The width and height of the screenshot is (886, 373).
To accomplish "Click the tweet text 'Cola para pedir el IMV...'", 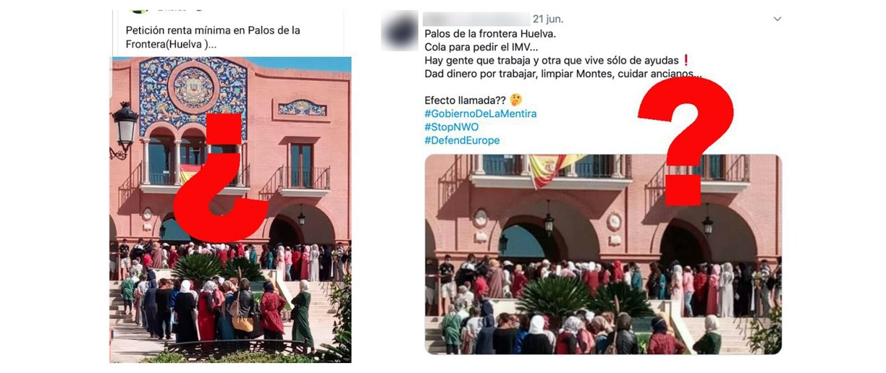I will [481, 47].
